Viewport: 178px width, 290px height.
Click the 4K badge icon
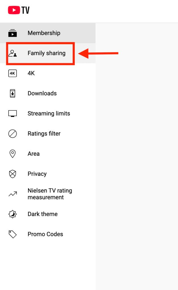click(12, 73)
